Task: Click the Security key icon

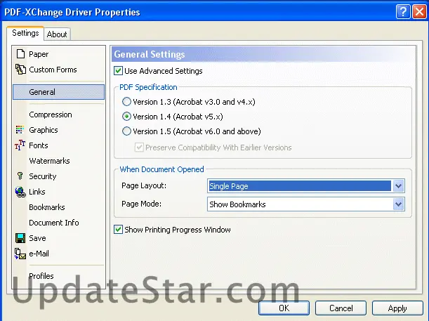Action: (x=20, y=176)
